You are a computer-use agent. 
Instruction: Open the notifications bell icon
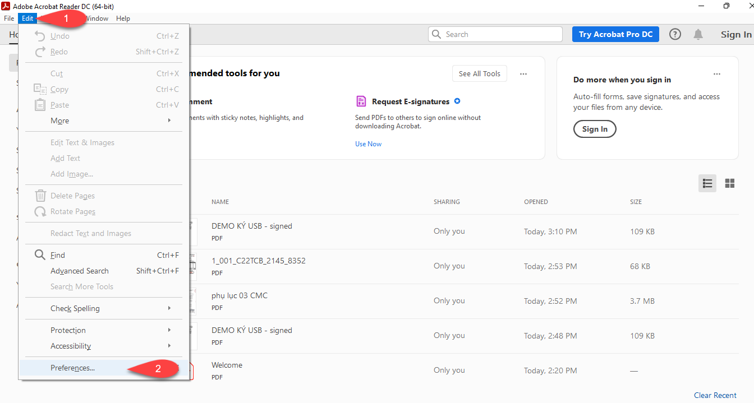[698, 34]
